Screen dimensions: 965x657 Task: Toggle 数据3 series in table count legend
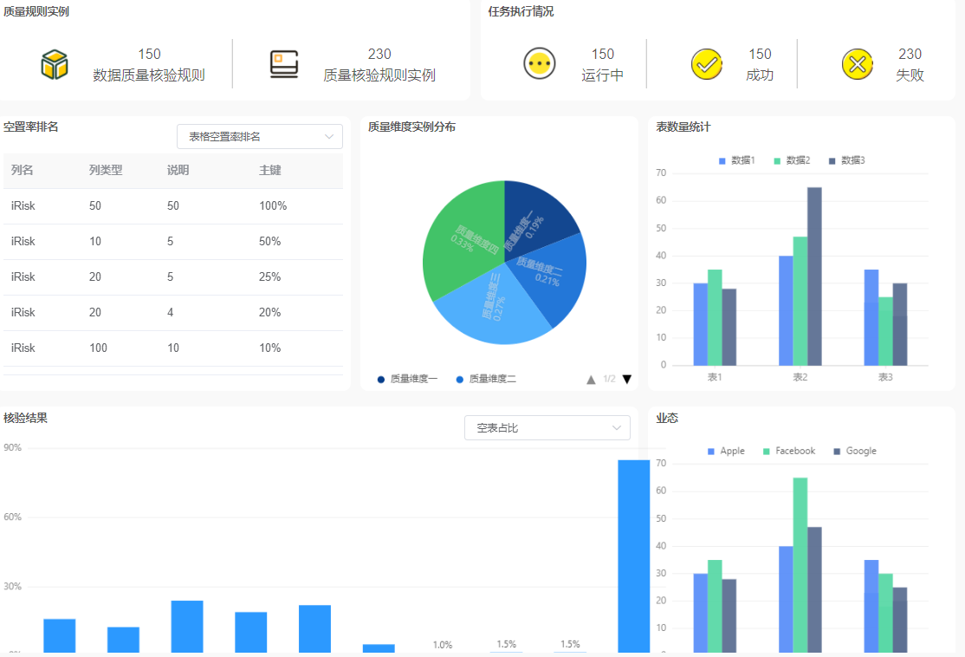[846, 160]
